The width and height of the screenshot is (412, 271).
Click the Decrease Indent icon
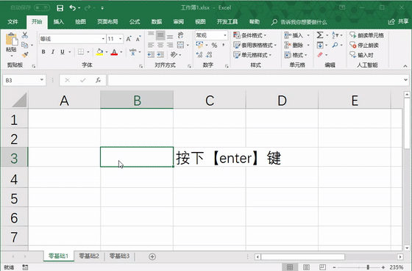[x=151, y=54]
